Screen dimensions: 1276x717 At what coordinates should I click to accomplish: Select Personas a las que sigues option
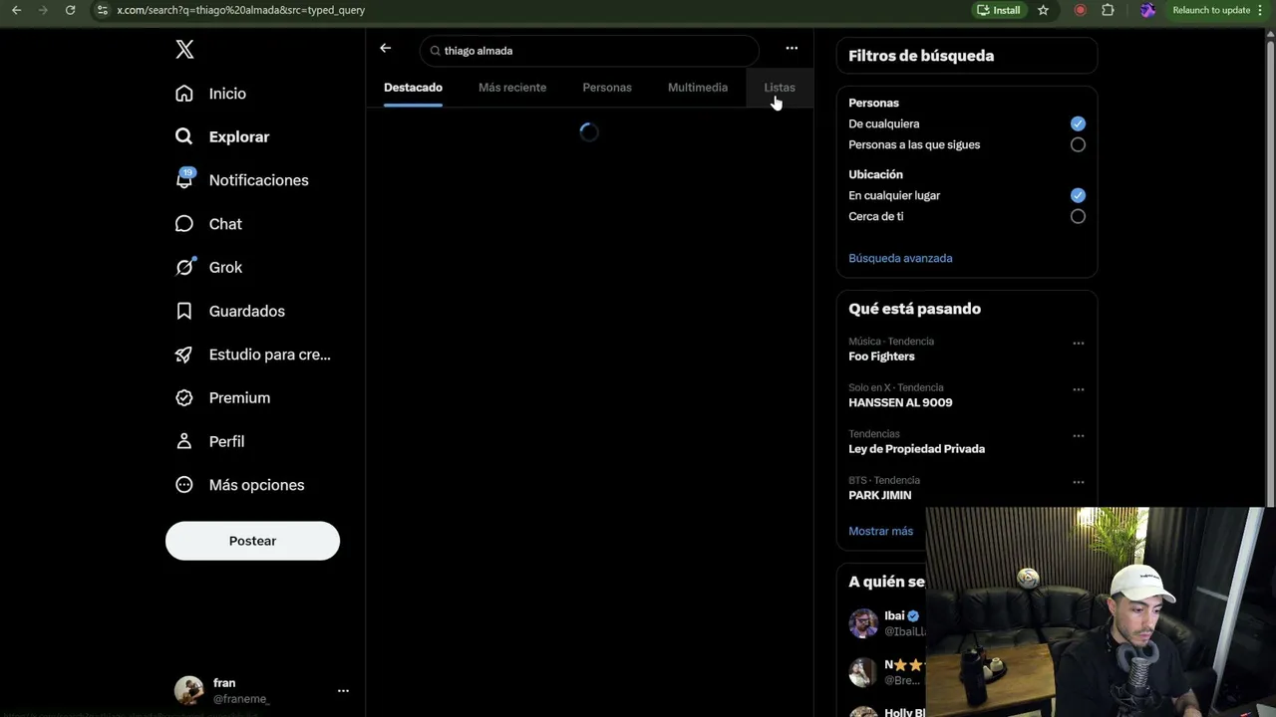pyautogui.click(x=1078, y=144)
